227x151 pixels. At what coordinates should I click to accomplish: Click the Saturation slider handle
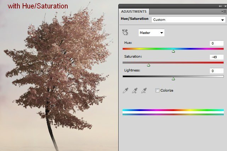point(148,65)
